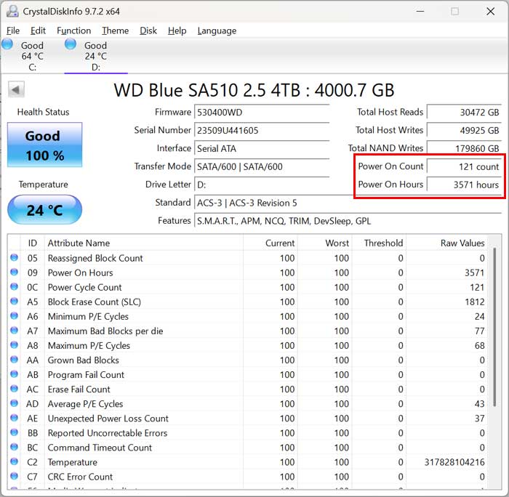Screen dimensions: 509x497
Task: Click raw value 1812 for Block Erase Count
Action: click(475, 302)
